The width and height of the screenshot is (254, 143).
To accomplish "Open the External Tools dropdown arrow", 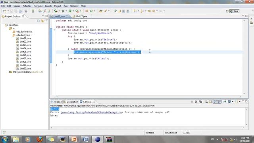I will [80, 11].
